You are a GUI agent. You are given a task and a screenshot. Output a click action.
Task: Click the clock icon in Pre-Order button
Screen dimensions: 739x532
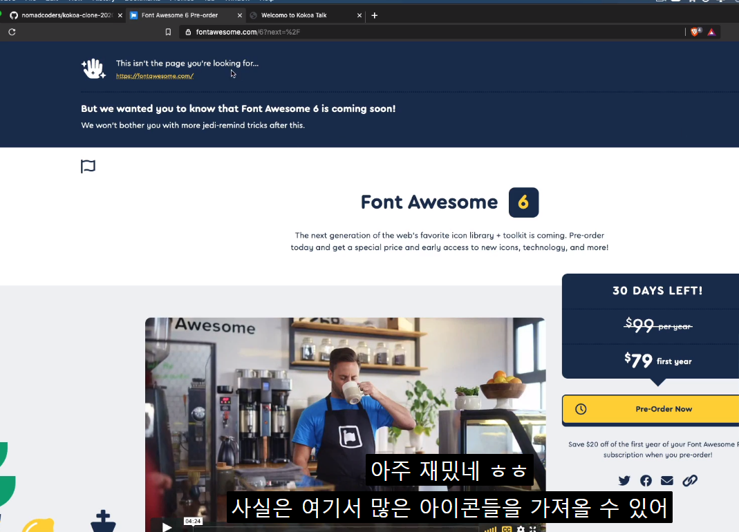pyautogui.click(x=581, y=409)
